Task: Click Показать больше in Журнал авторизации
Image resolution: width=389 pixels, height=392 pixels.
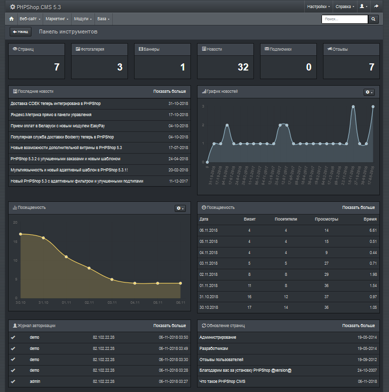Action: (170, 326)
